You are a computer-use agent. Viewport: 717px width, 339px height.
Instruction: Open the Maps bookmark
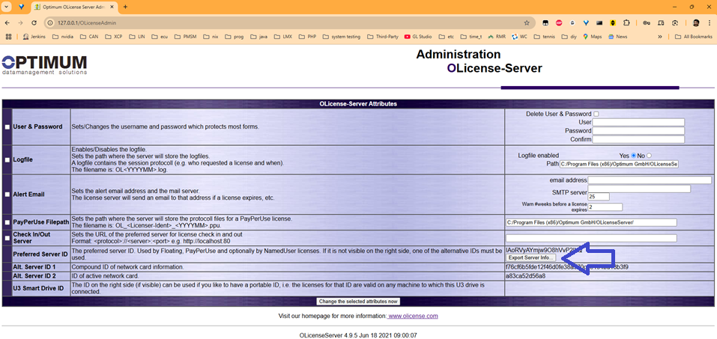click(592, 37)
